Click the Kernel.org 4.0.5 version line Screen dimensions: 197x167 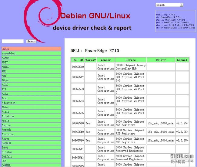coord(165,15)
